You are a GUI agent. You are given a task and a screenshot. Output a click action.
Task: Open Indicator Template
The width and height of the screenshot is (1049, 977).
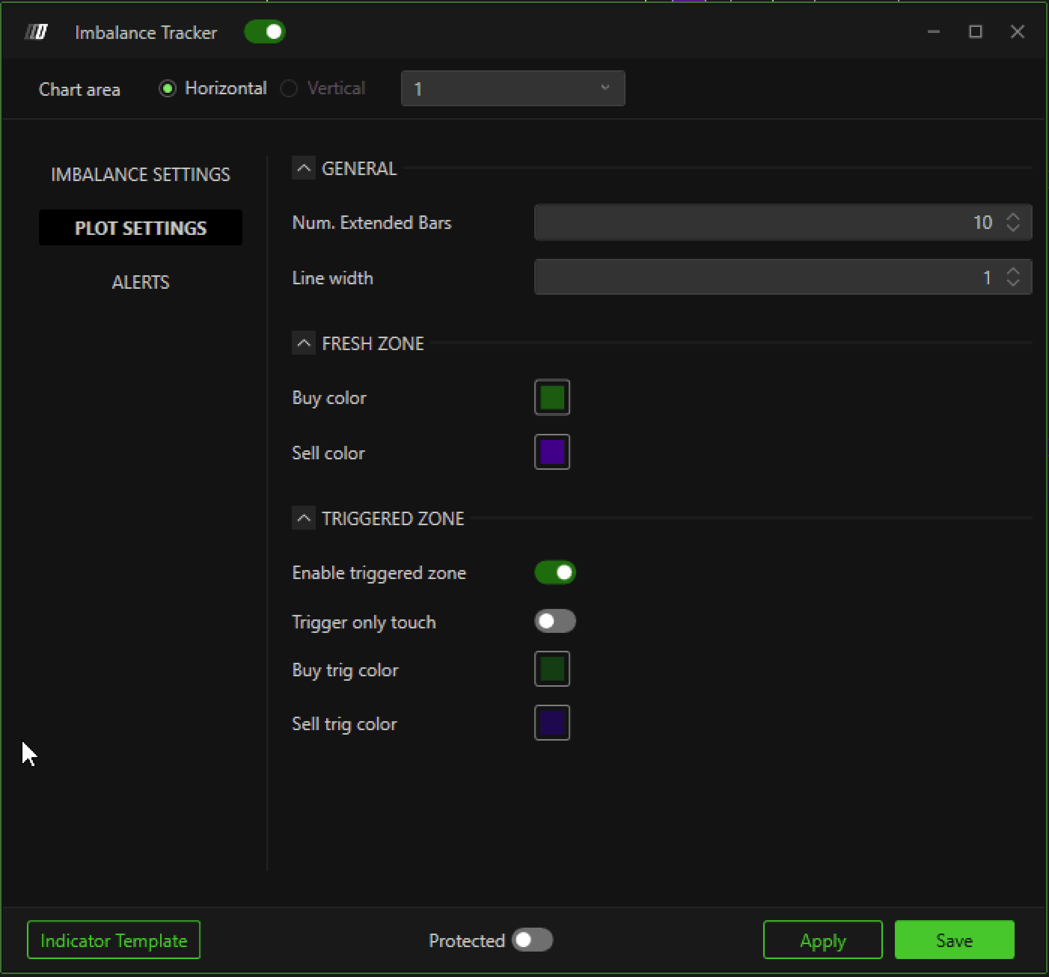pyautogui.click(x=113, y=940)
